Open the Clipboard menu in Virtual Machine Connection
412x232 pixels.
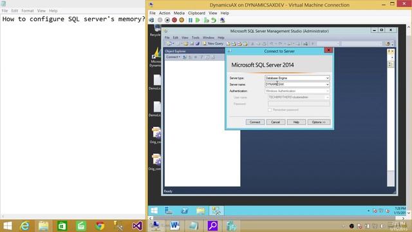tap(196, 13)
